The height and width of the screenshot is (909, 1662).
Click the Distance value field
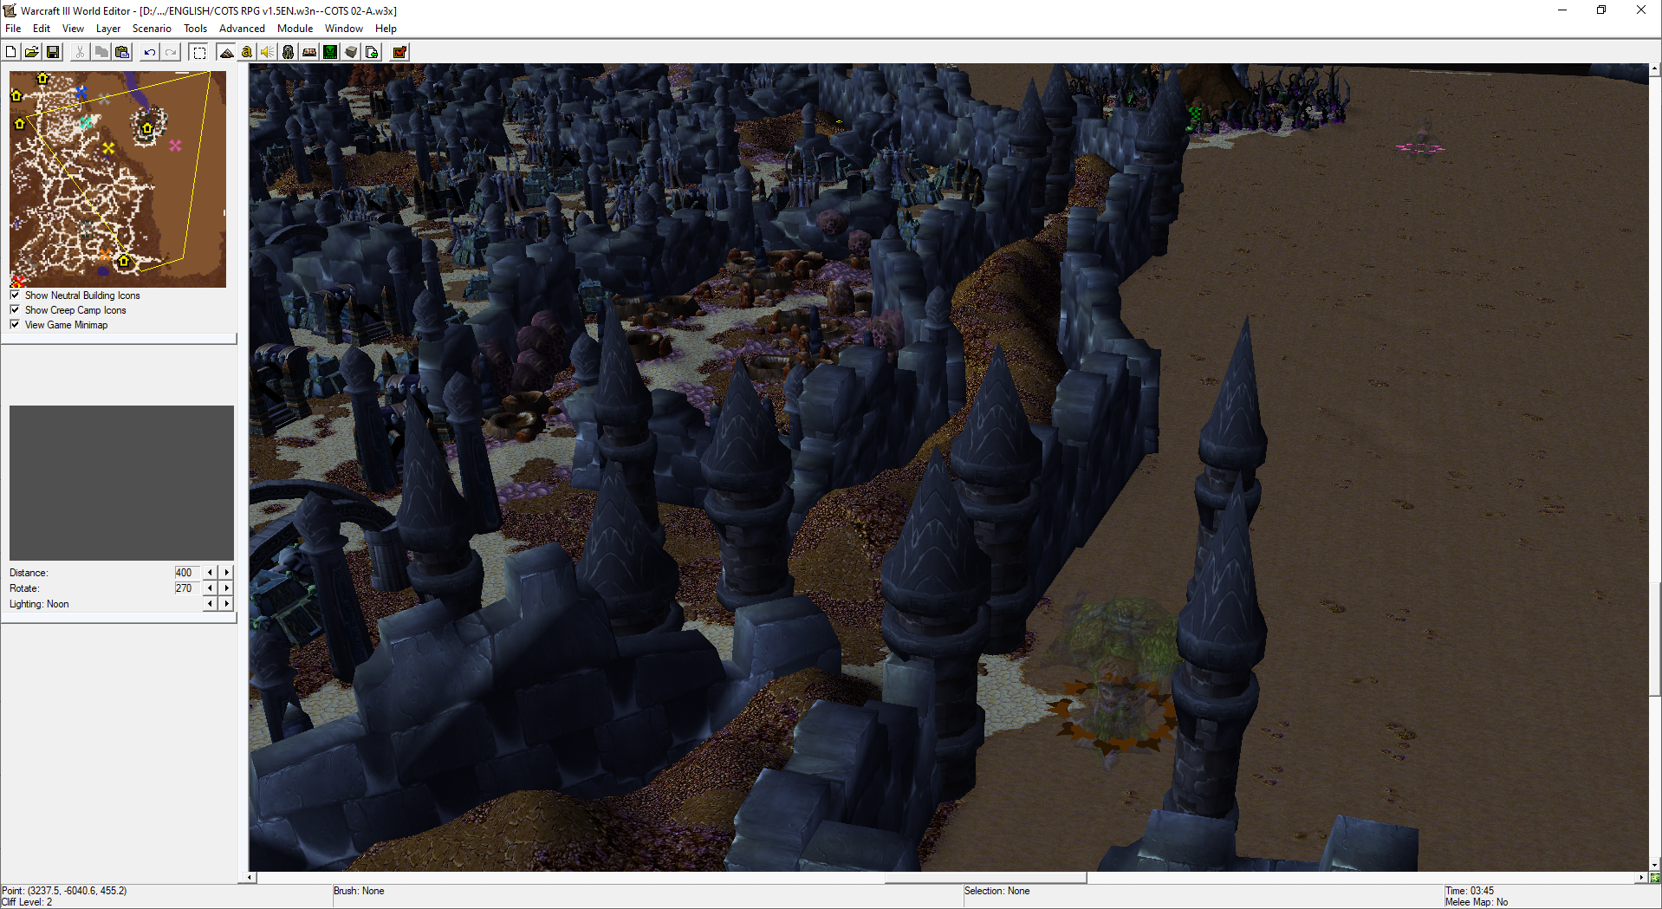(x=186, y=573)
